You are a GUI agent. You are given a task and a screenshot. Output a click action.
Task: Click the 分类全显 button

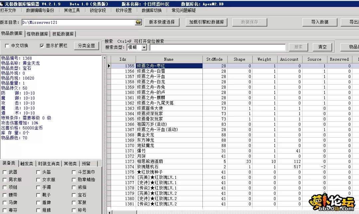(x=86, y=46)
